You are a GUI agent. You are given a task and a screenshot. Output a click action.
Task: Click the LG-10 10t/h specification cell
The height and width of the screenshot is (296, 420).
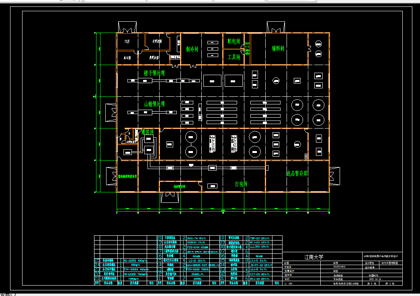197,261
